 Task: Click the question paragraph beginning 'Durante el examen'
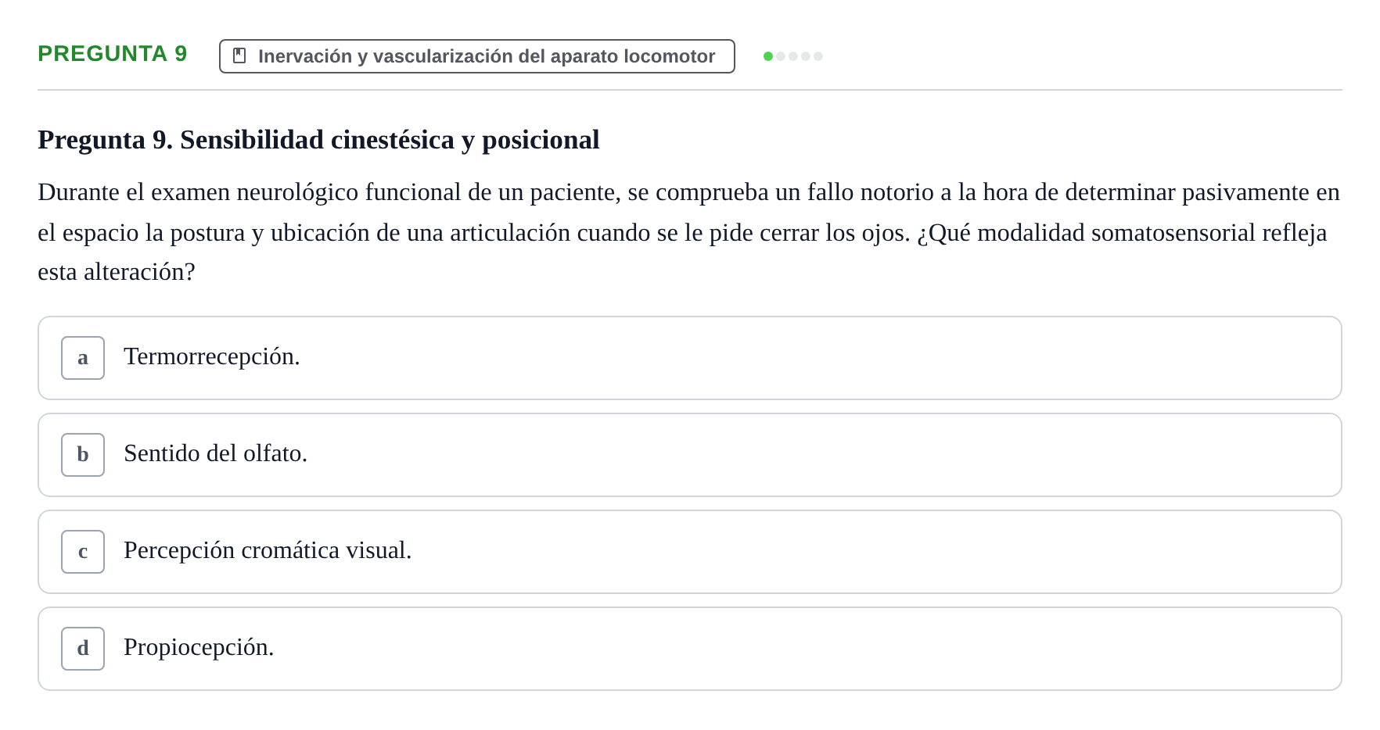(689, 232)
